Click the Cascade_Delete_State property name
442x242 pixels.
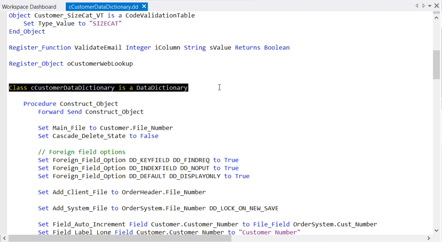pos(89,136)
